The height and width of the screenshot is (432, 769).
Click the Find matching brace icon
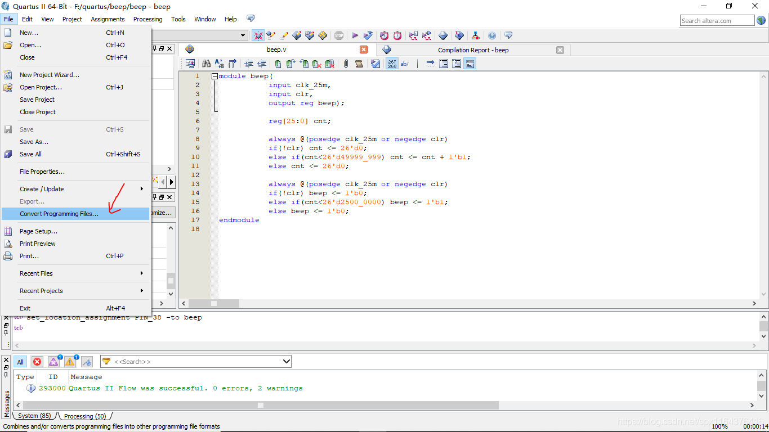pos(232,64)
